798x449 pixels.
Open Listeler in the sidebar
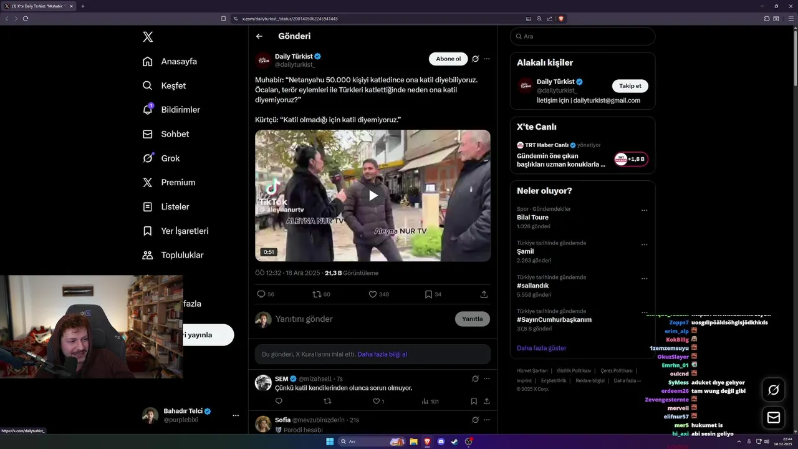tap(165, 206)
